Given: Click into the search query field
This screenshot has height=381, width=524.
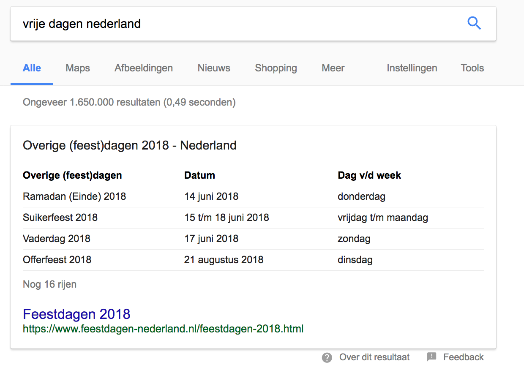Looking at the screenshot, I should 237,24.
